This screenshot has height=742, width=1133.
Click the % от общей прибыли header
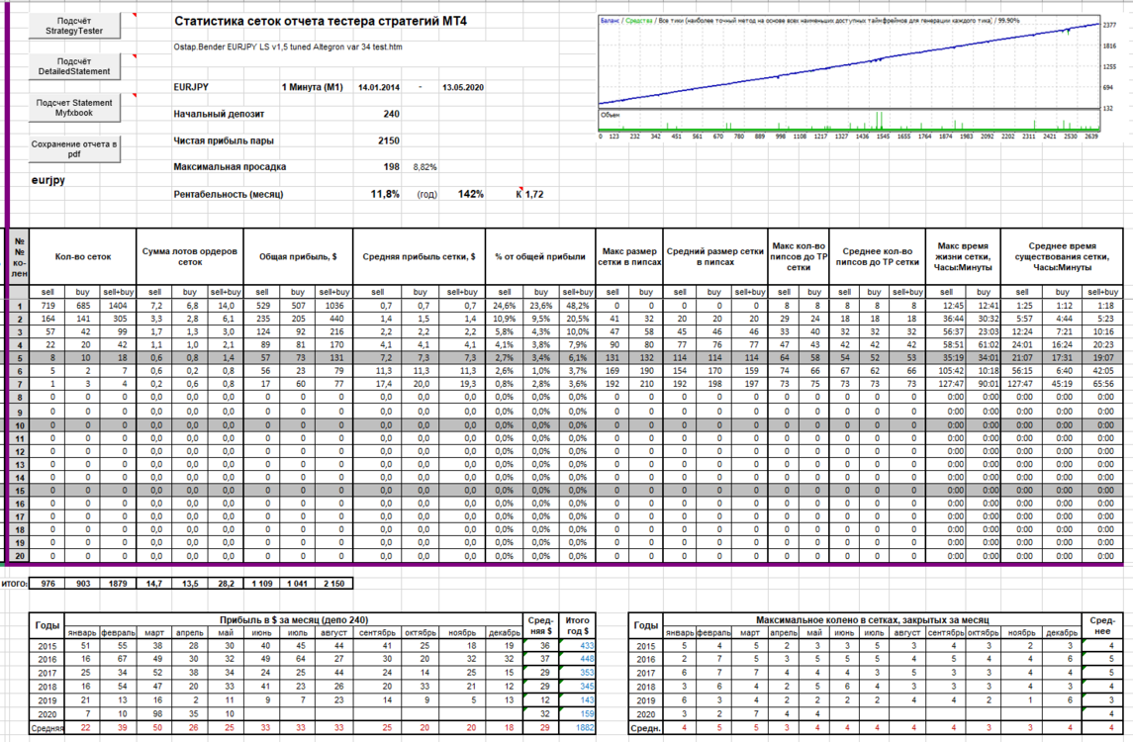coord(540,256)
